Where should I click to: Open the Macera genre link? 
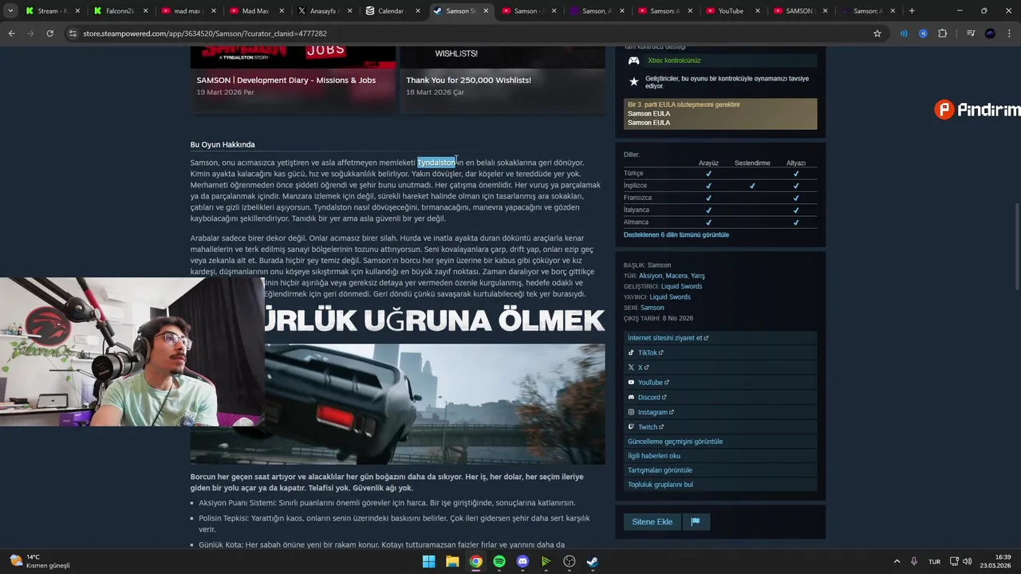click(676, 276)
